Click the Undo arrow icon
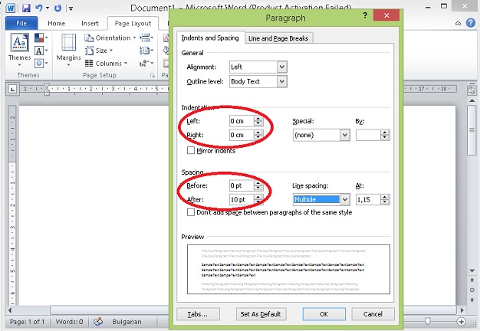Image resolution: width=480 pixels, height=331 pixels. click(38, 8)
